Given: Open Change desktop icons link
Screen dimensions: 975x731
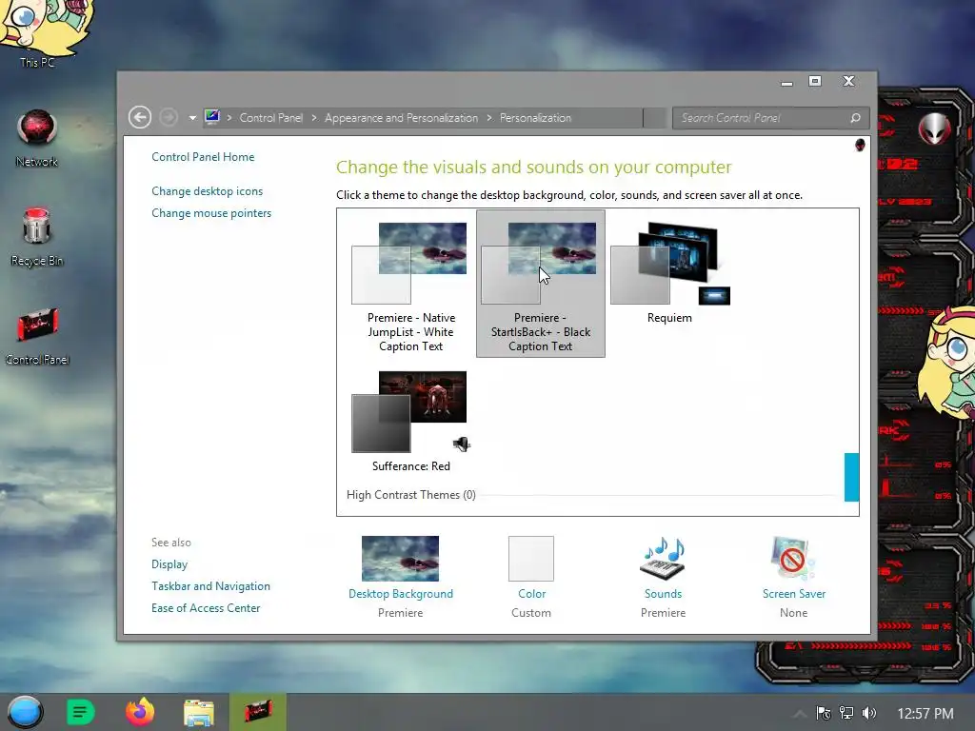Looking at the screenshot, I should click(207, 190).
